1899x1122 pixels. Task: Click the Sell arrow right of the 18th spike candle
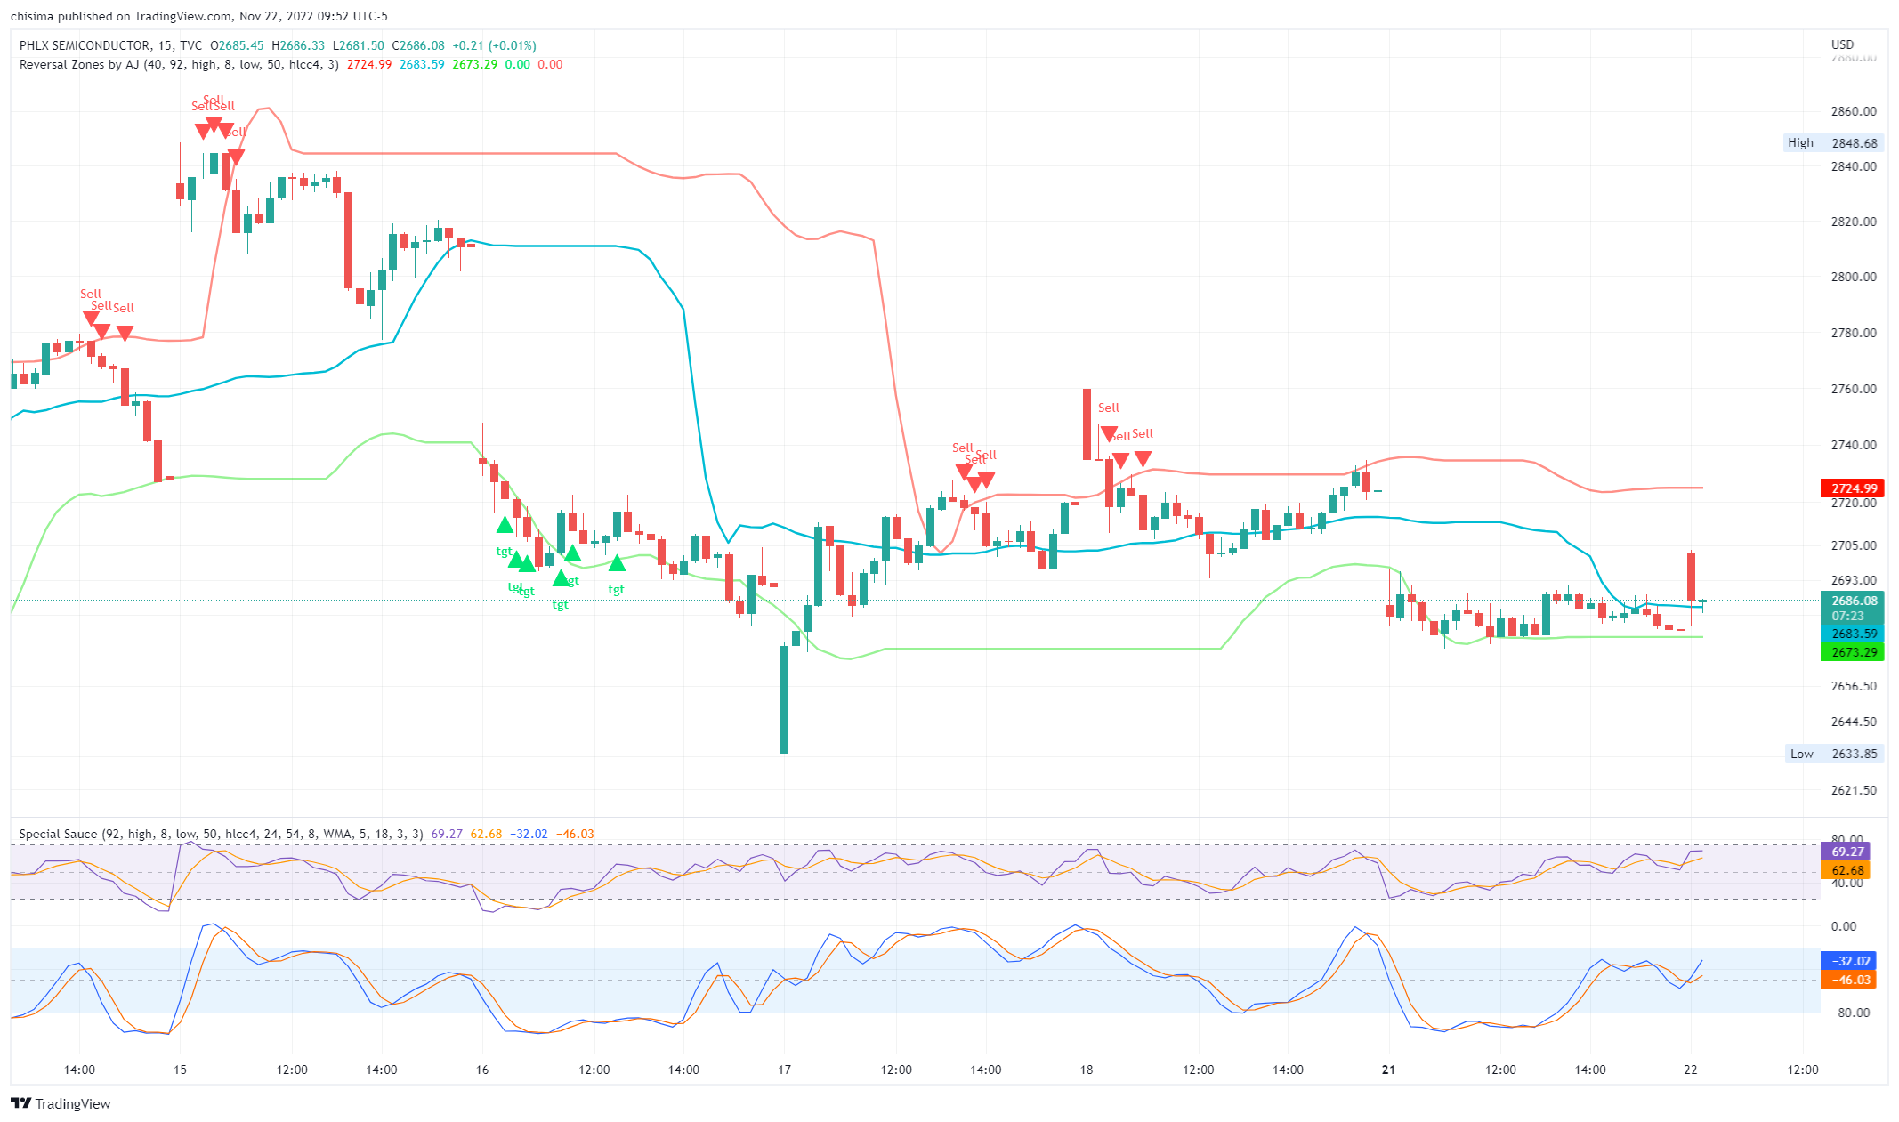click(x=1109, y=433)
